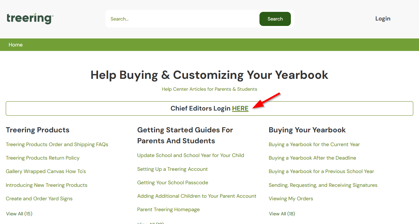
Task: Click the Chief Editors HERE link
Action: 240,109
